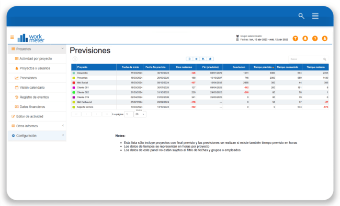Click the Proyectos x usuarios person icon
Screen dimensions: 340x206
pyautogui.click(x=17, y=68)
